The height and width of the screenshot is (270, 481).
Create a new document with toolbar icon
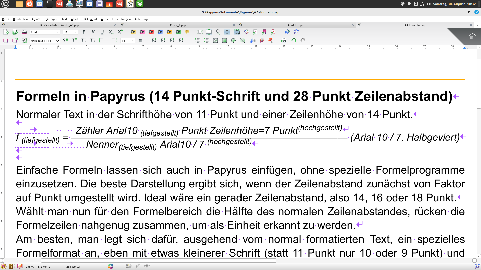[6, 32]
